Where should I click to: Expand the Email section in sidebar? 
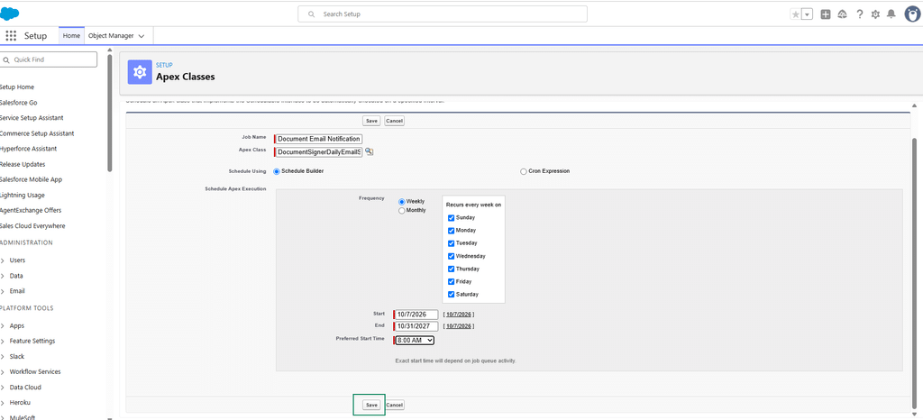click(3, 290)
